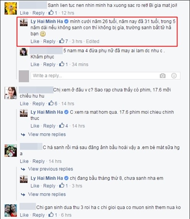
Task: Click 12 hrs timestamp on top comment
Action: tap(68, 13)
